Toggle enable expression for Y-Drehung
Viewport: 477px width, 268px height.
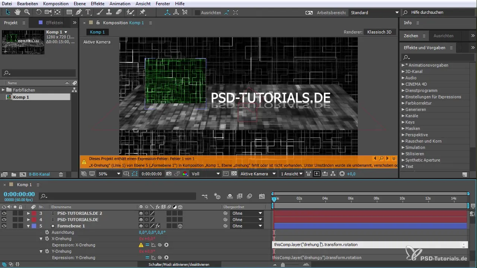(x=147, y=258)
